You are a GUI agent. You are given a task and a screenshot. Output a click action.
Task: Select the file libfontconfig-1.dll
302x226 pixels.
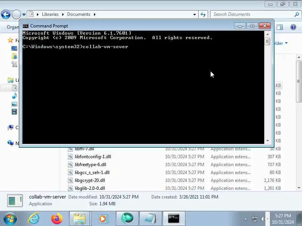pyautogui.click(x=93, y=157)
